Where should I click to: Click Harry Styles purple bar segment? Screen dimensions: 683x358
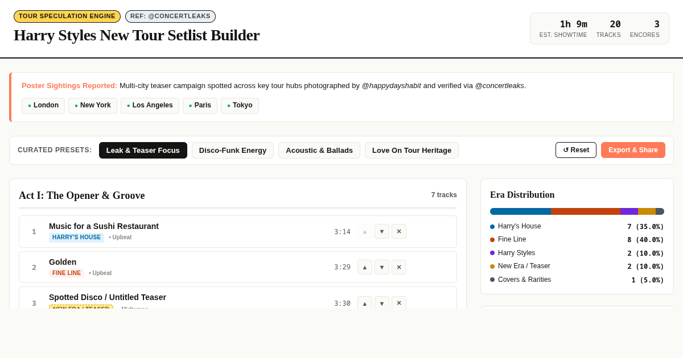pos(629,211)
